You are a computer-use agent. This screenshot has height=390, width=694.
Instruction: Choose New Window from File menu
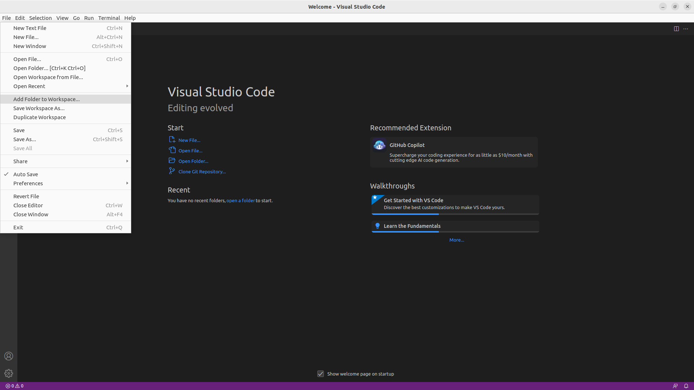coord(65,46)
